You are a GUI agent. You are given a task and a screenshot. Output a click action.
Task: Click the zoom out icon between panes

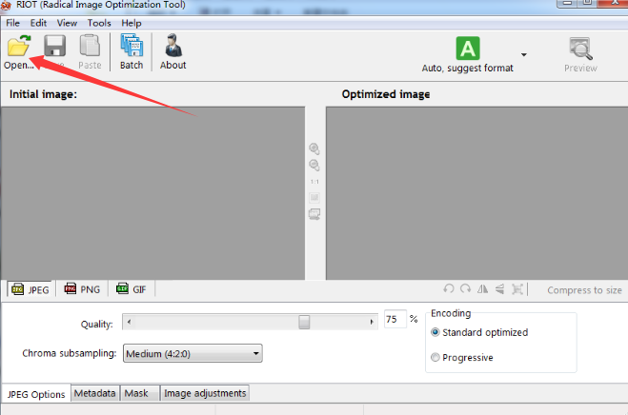(x=314, y=165)
